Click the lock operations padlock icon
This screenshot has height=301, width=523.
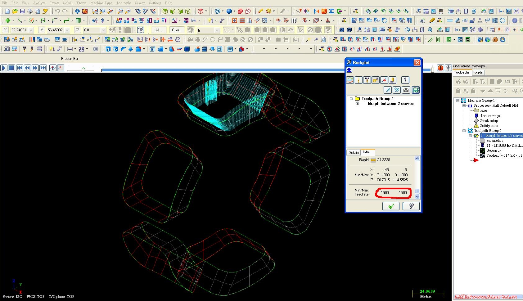[x=458, y=91]
